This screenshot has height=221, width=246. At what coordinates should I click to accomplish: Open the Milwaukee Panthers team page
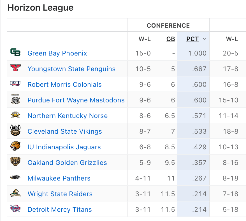click(x=59, y=178)
